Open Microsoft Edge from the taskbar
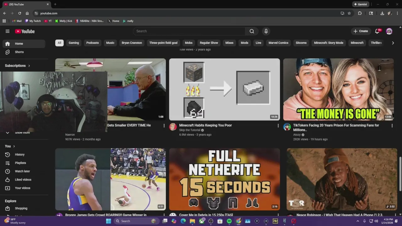The height and width of the screenshot is (226, 402). tap(183, 221)
